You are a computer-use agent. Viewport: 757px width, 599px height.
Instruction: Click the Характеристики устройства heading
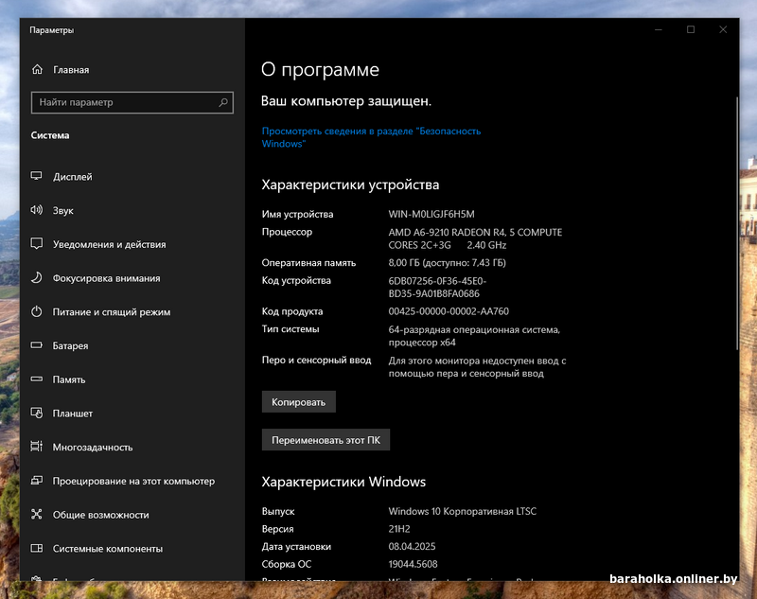click(x=350, y=185)
